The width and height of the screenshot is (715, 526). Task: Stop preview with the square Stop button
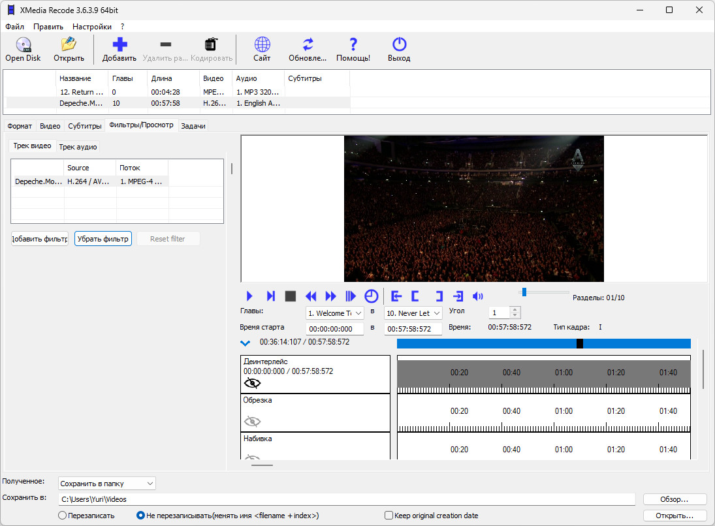click(291, 296)
